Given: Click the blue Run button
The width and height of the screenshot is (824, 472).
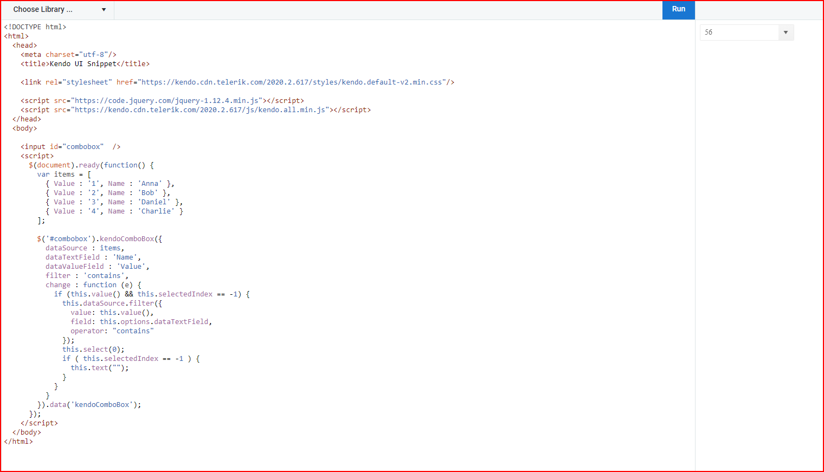Looking at the screenshot, I should 678,10.
